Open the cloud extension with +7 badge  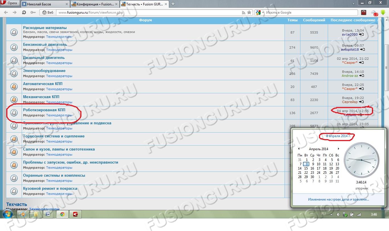(374, 13)
